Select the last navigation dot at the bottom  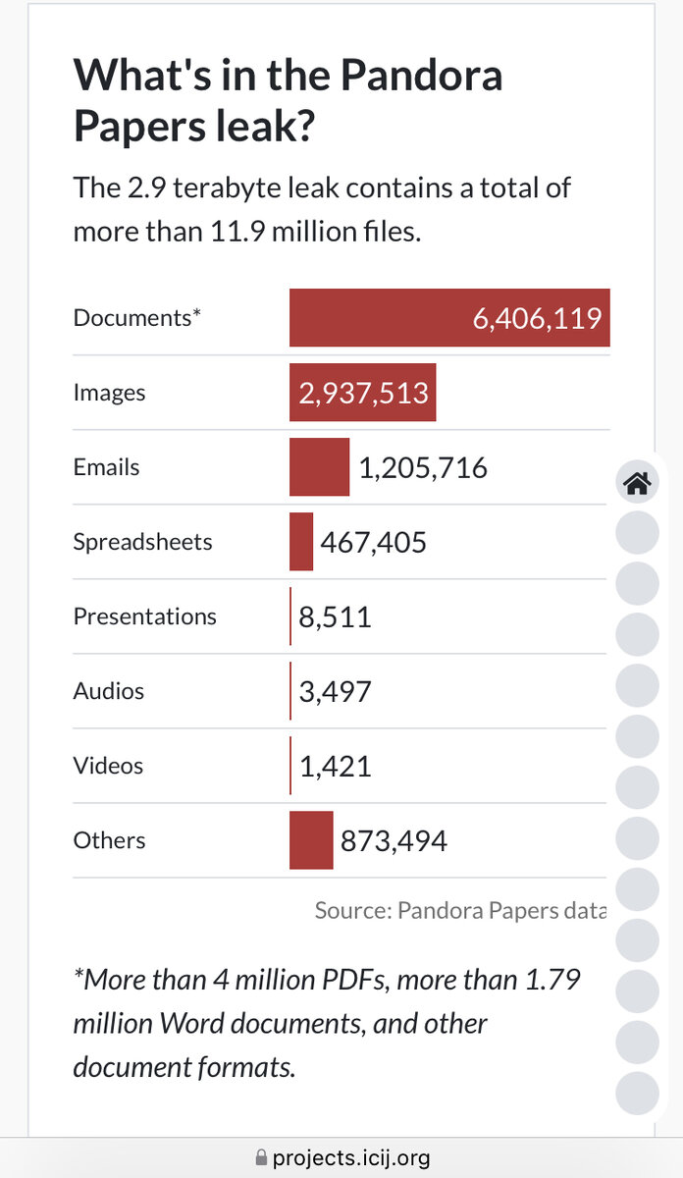tap(637, 1094)
